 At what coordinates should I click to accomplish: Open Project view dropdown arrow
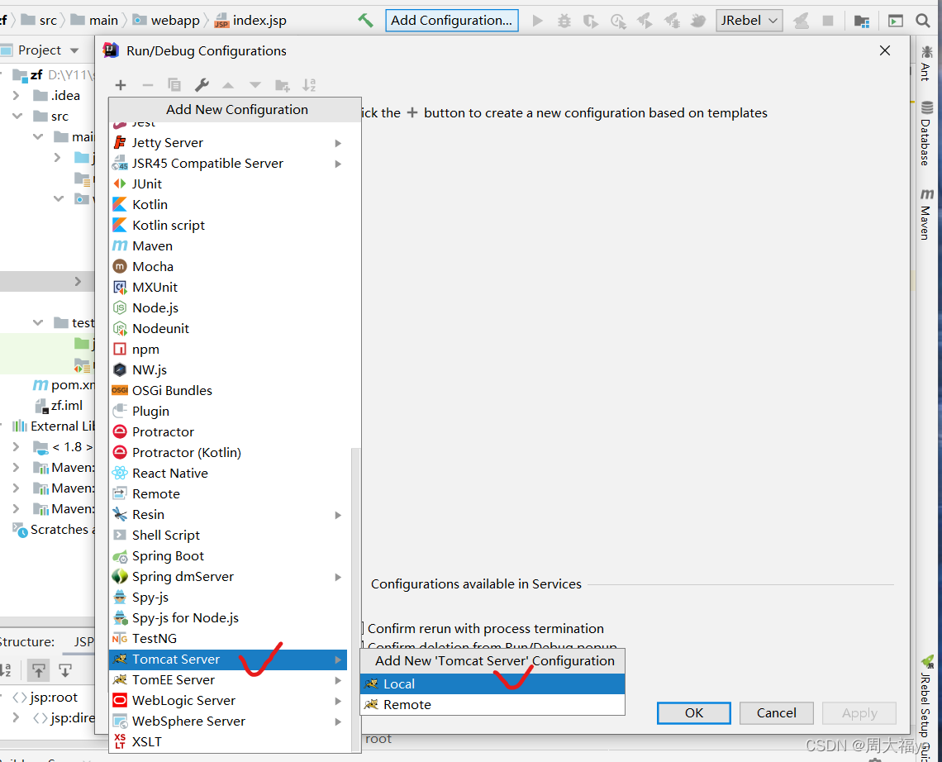pos(74,50)
